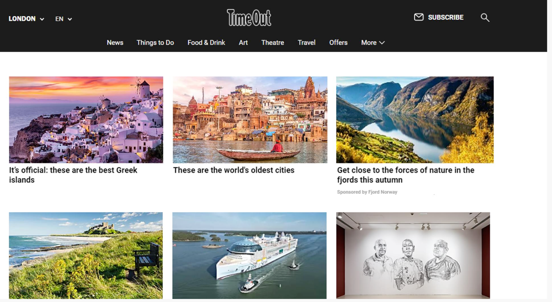Select Food & Drink in navigation

pos(206,43)
